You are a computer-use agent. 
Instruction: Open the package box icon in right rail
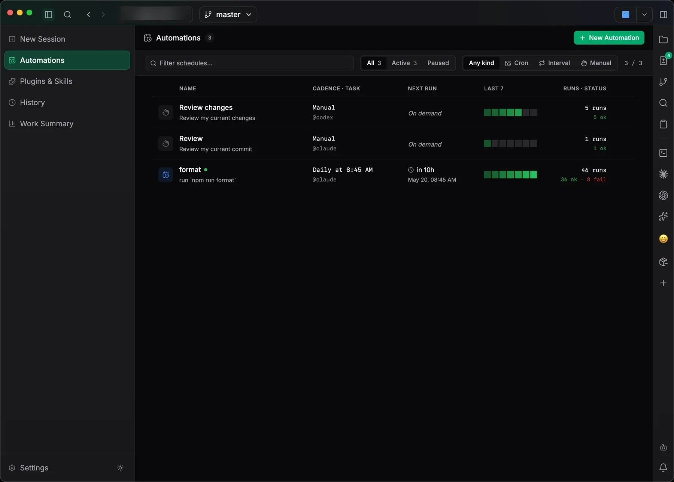[x=663, y=262]
